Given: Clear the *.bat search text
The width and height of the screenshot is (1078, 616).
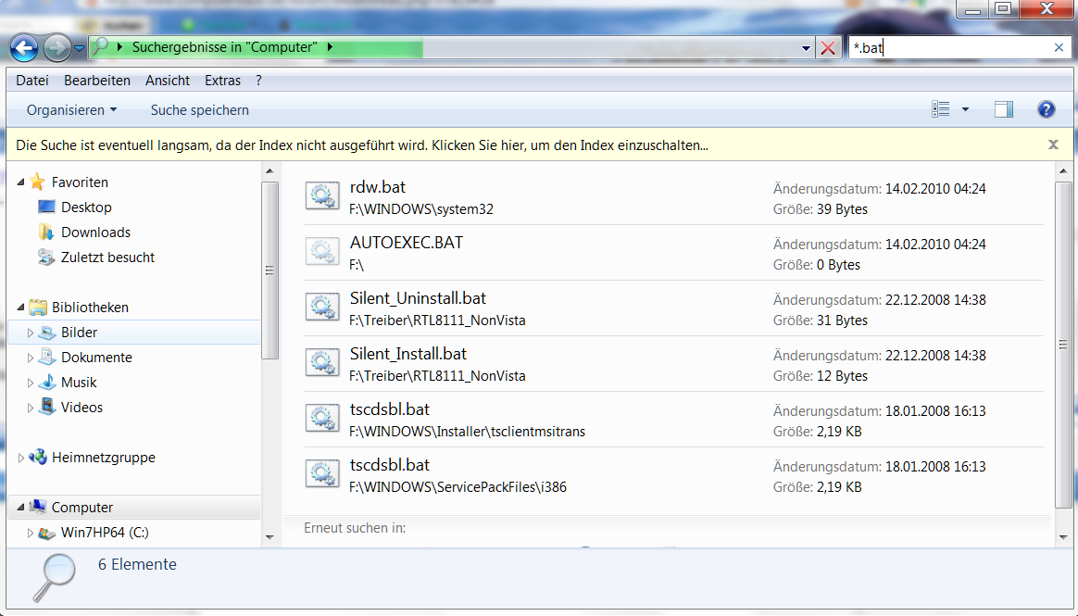Looking at the screenshot, I should [1059, 47].
